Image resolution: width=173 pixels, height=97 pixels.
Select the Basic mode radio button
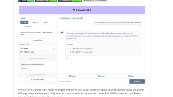[x=42, y=22]
